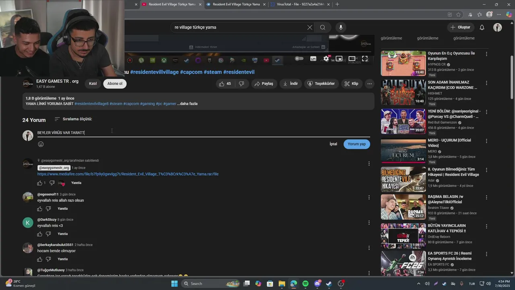Run search with magnifier button
Screen dimensions: 515x290
tap(323, 27)
